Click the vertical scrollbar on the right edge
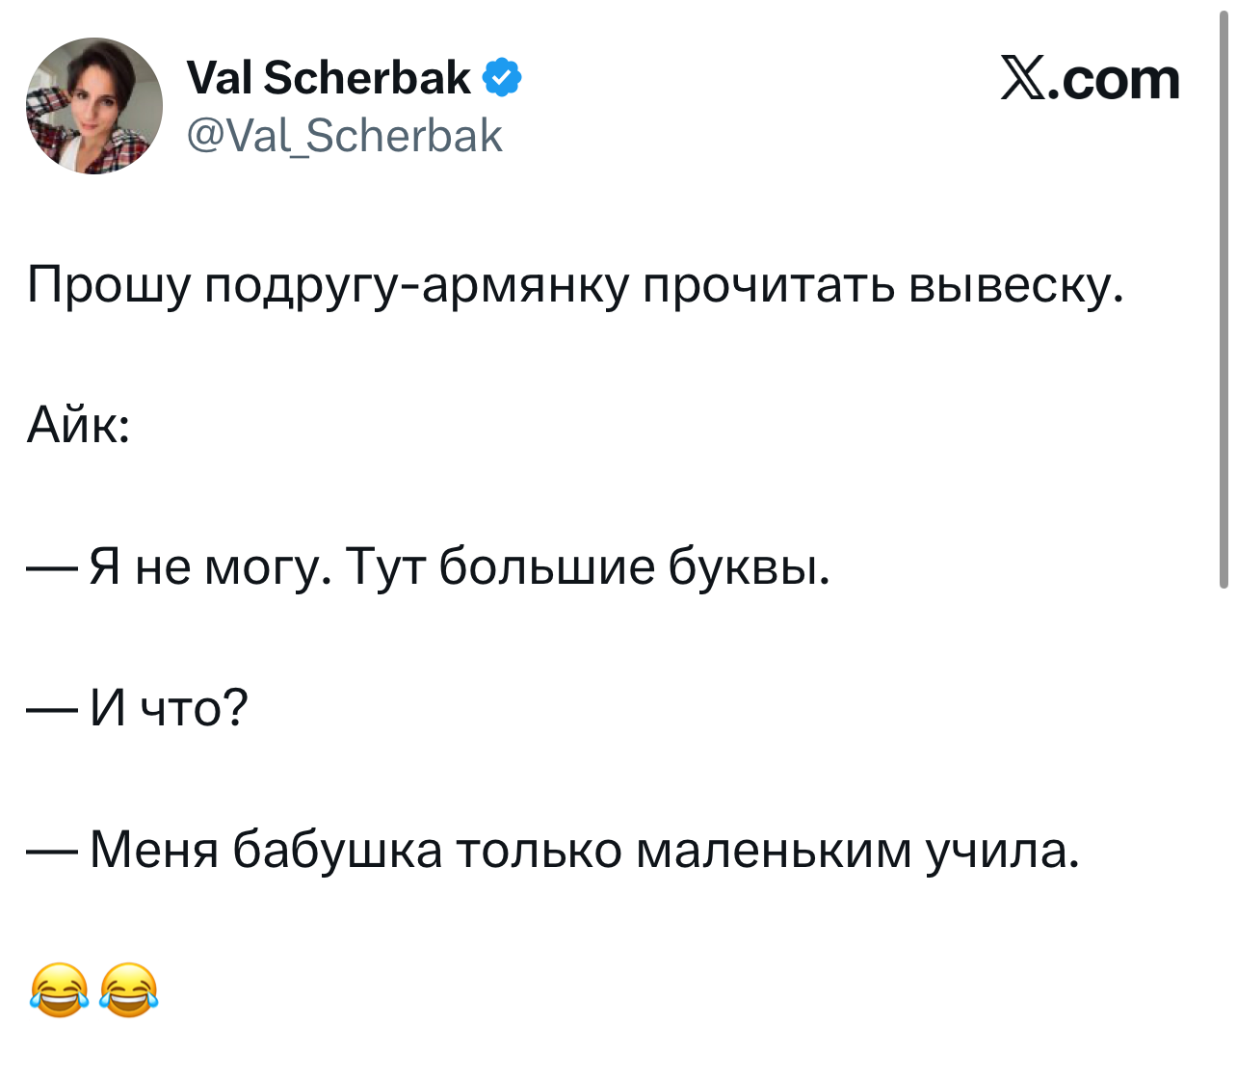This screenshot has height=1077, width=1237. [1224, 299]
